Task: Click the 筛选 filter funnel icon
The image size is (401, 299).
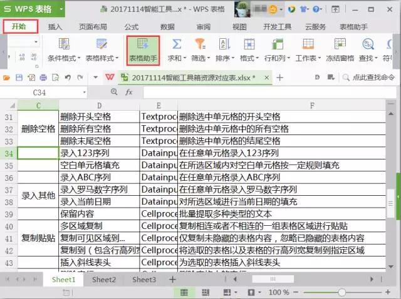Action: tap(200, 44)
